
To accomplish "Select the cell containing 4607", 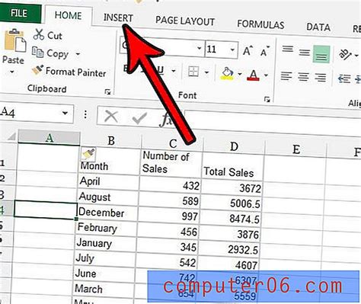I will (x=228, y=265).
